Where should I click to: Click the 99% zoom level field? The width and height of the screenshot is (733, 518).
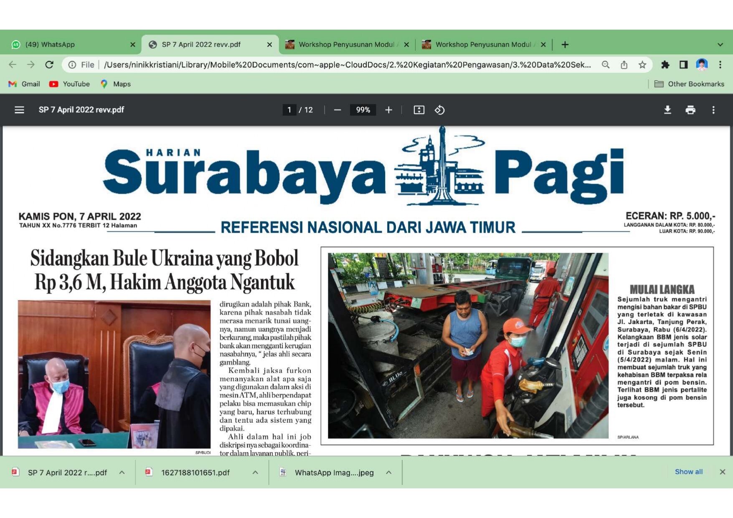coord(363,110)
